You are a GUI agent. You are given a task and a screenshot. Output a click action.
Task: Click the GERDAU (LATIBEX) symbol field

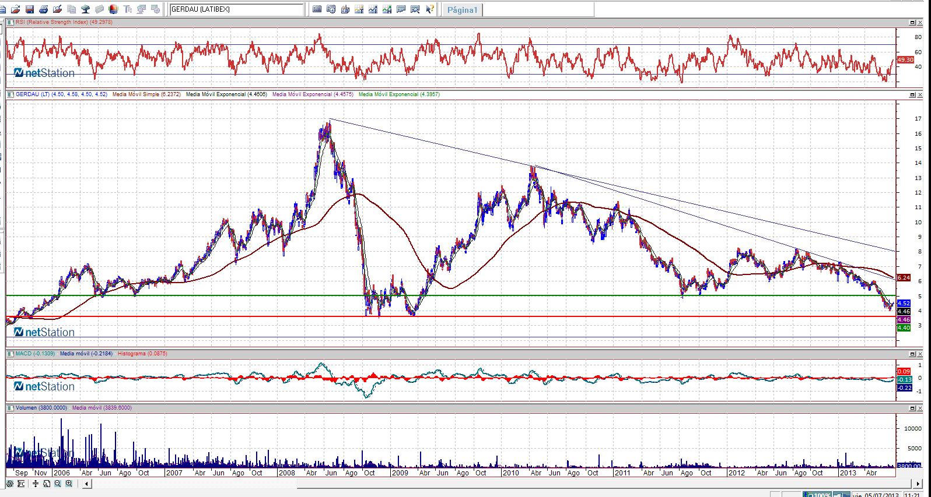(236, 9)
